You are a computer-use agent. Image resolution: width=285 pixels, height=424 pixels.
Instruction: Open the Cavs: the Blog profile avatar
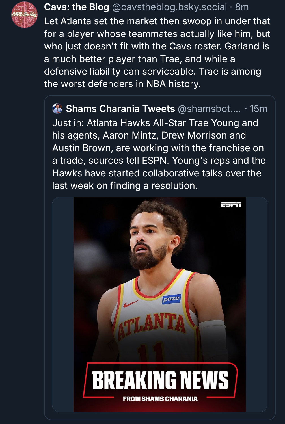(x=25, y=15)
